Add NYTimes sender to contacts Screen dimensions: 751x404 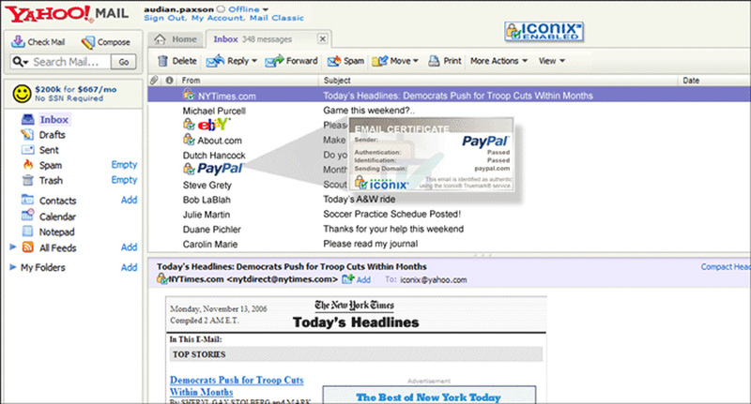(357, 279)
